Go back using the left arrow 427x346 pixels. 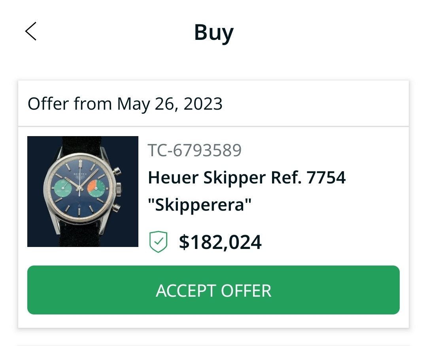(31, 32)
